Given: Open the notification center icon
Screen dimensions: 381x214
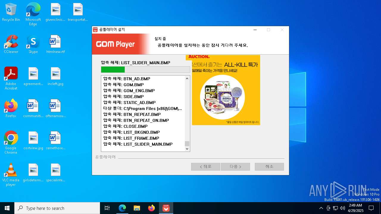Looking at the screenshot, I should (371, 208).
